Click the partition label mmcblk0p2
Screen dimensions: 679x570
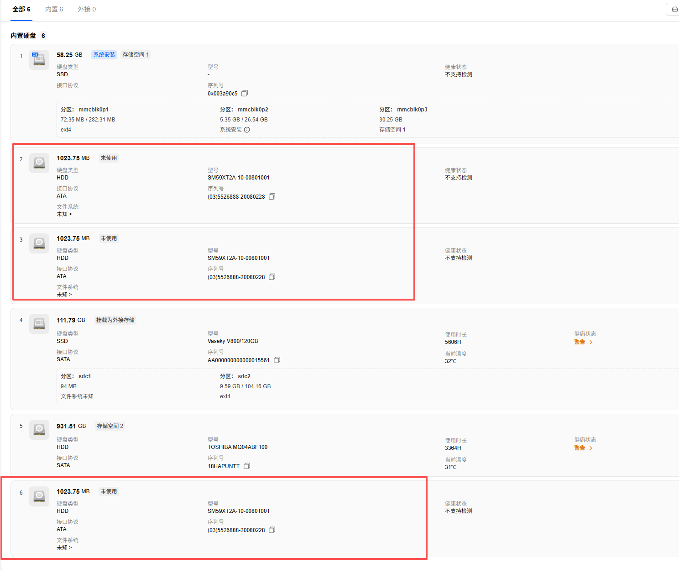[253, 110]
